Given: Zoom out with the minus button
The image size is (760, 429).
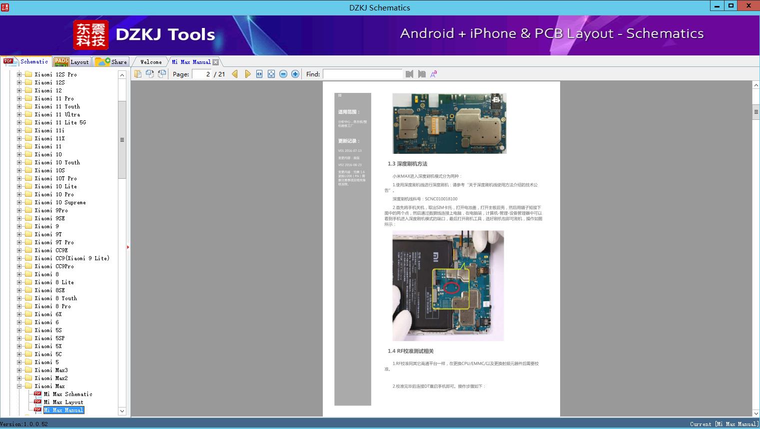Looking at the screenshot, I should [283, 74].
